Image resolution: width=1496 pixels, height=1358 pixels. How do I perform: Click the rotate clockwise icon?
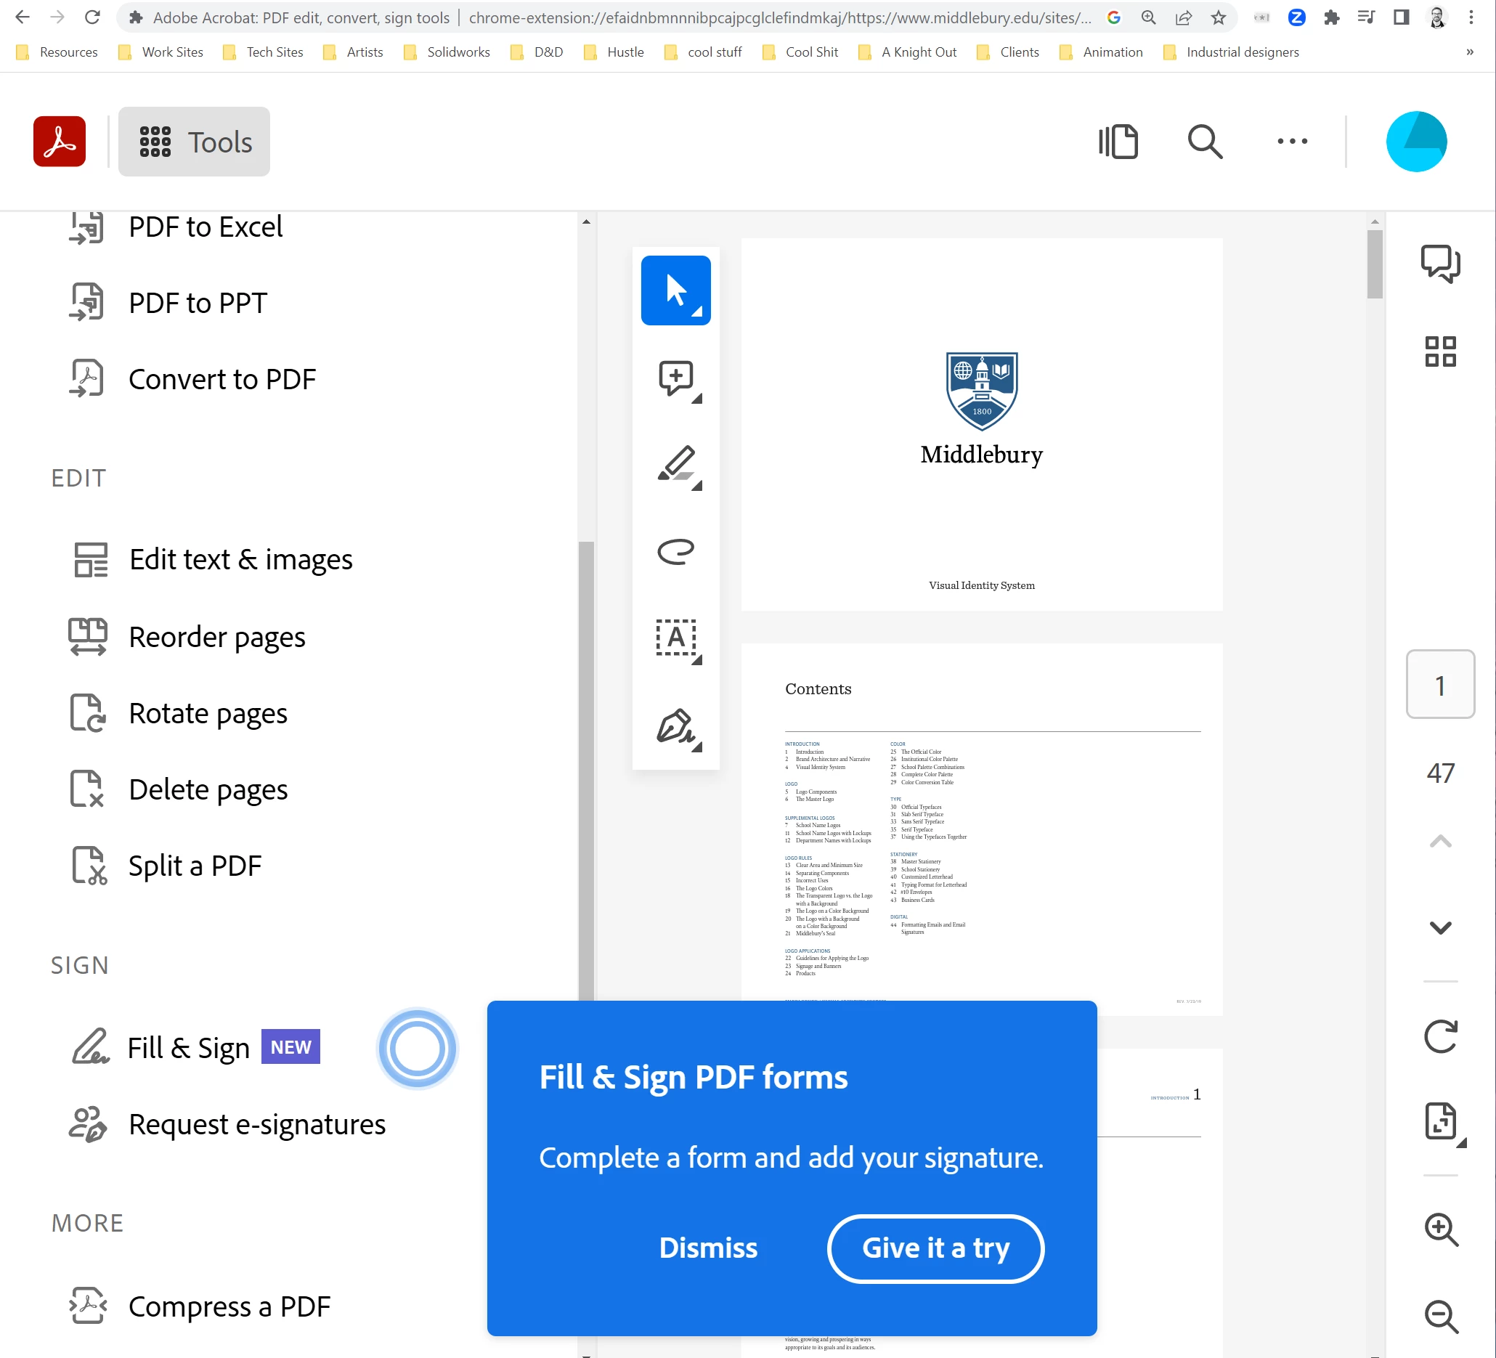[1439, 1037]
